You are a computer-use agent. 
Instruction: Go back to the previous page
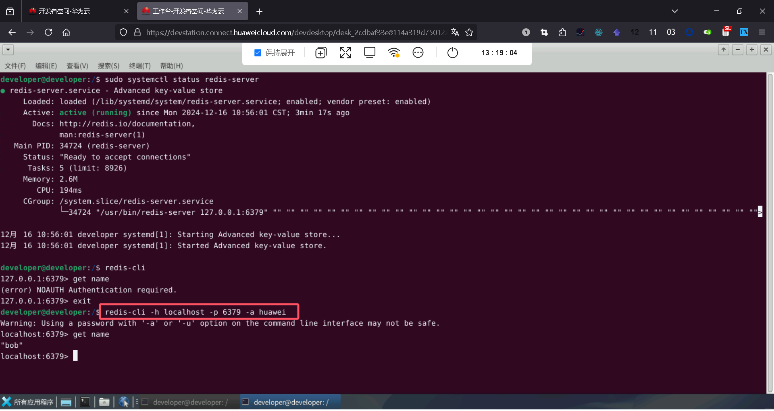(12, 32)
